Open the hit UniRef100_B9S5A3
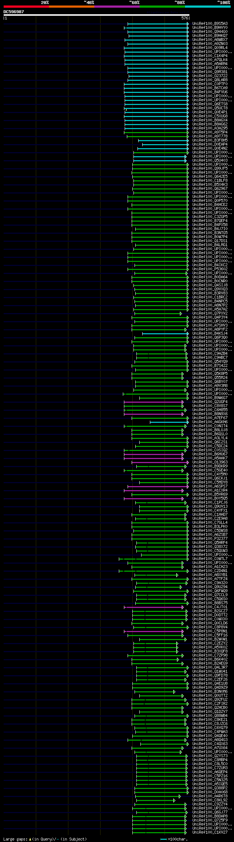Viewport: 234px width, 842px height. coord(210,24)
